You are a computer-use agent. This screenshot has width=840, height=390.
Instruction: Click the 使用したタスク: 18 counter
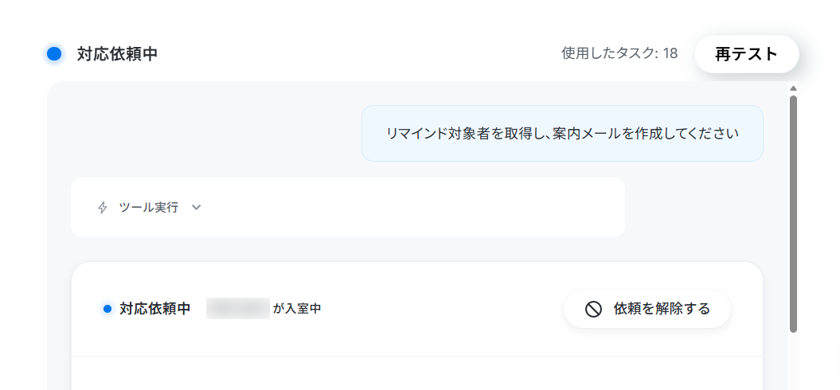pyautogui.click(x=619, y=53)
